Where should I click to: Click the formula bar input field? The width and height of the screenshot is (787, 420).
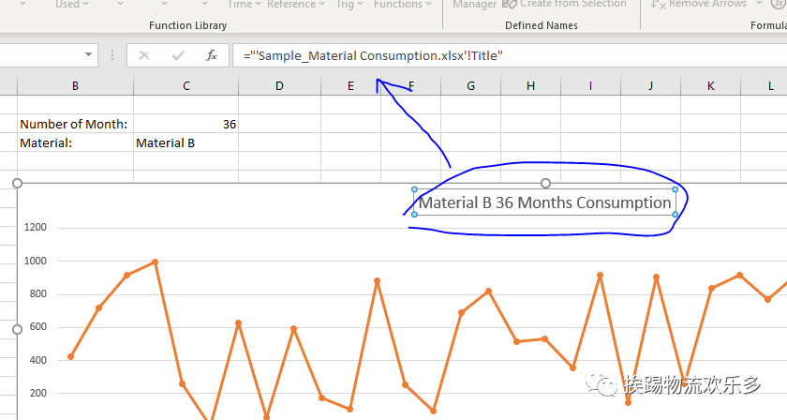point(510,55)
